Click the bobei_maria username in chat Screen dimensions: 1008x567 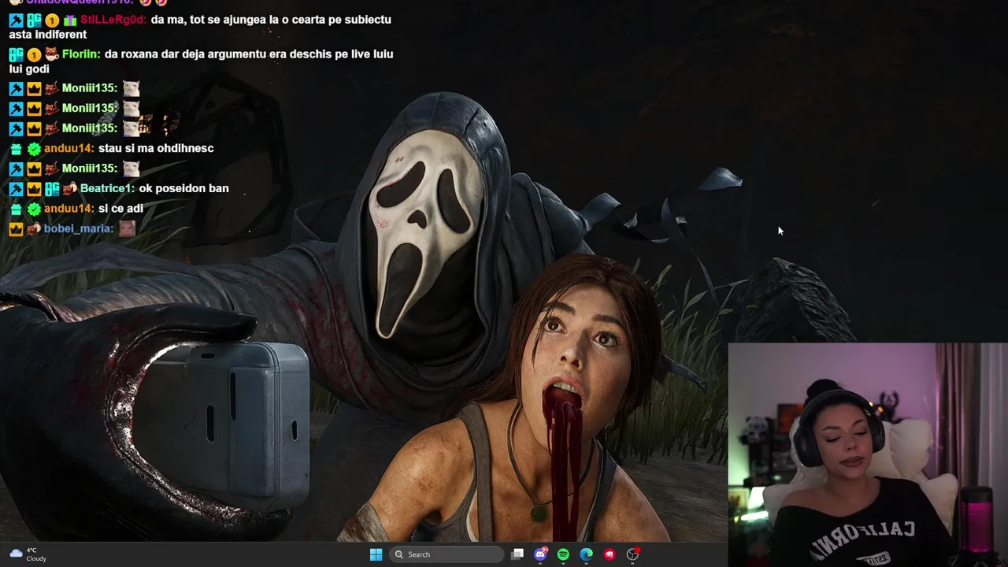point(79,228)
